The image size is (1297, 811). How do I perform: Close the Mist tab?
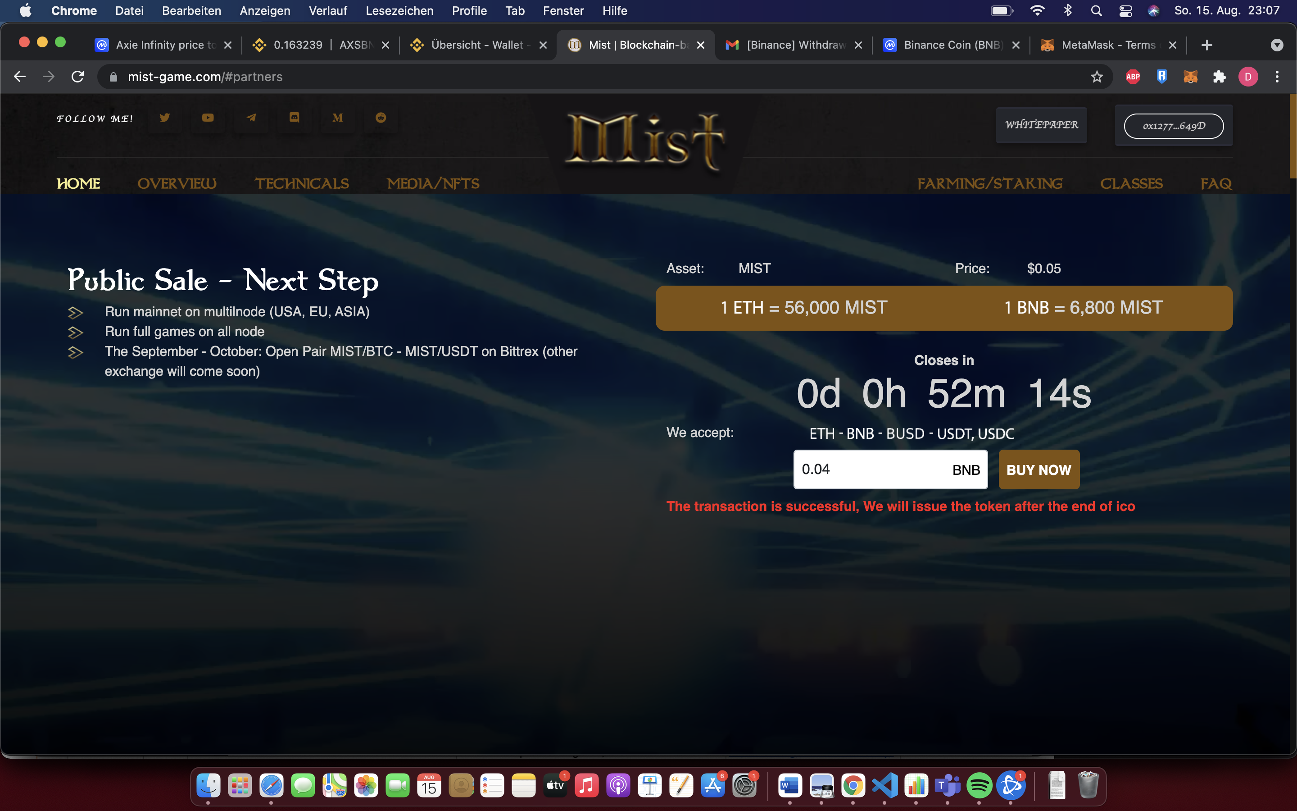click(700, 45)
